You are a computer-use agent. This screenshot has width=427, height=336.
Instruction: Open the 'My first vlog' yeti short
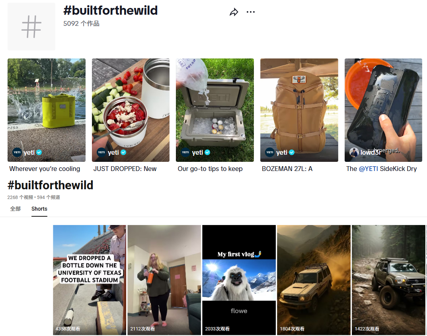tap(239, 280)
